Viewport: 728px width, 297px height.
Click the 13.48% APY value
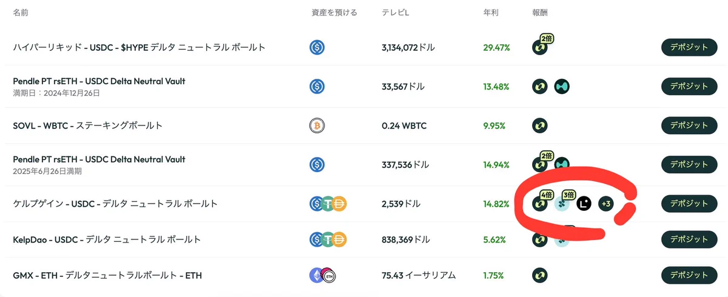(x=496, y=87)
